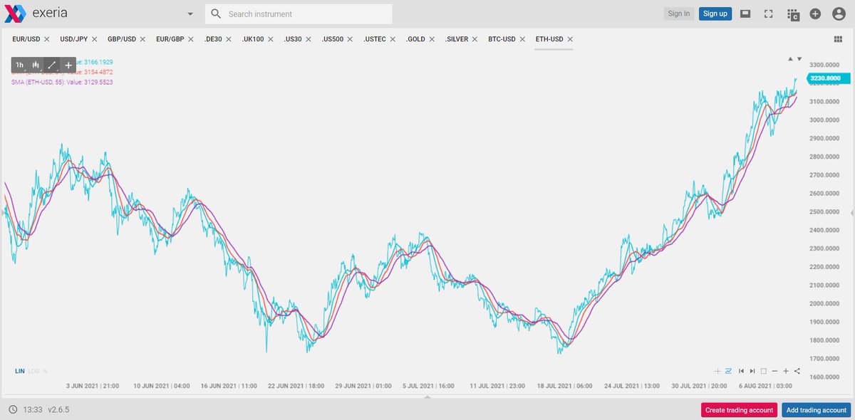Viewport: 855px width, 420px height.
Task: Open the user profile icon
Action: (839, 14)
